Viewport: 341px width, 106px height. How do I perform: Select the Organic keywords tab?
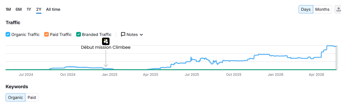pos(15,98)
